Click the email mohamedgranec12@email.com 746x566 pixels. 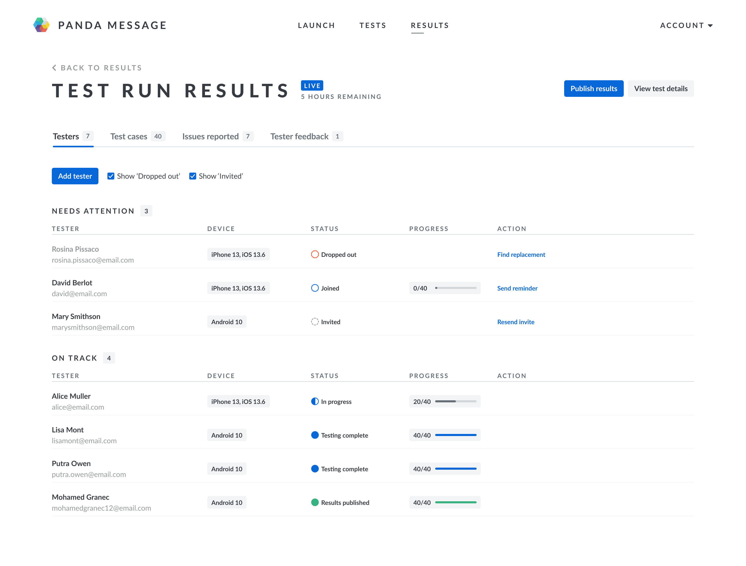[101, 508]
